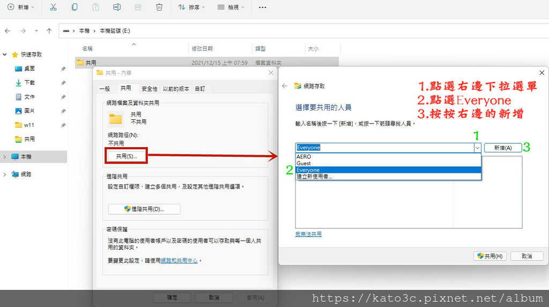Viewport: 549px width, 307px height.
Task: Open 網路和共用中心 link
Action: coord(179,260)
